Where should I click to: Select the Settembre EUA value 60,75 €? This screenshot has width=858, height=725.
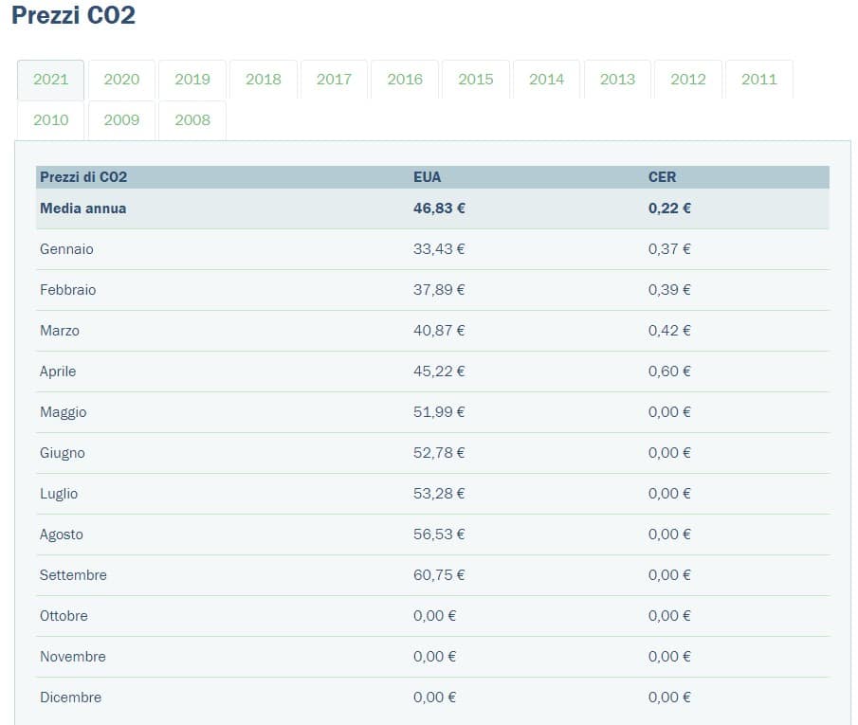tap(439, 575)
